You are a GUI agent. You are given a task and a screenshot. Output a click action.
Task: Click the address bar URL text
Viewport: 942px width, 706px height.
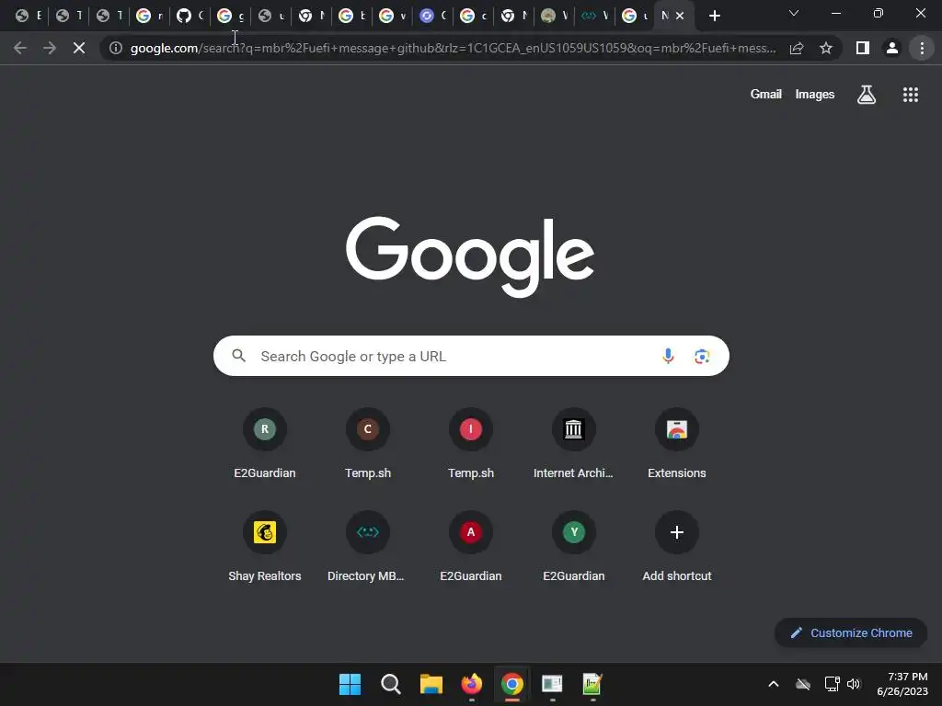tap(453, 48)
